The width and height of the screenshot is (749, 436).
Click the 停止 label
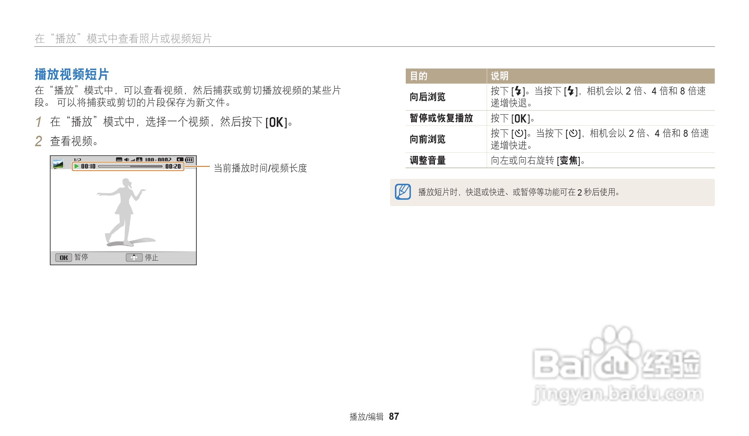coord(152,257)
